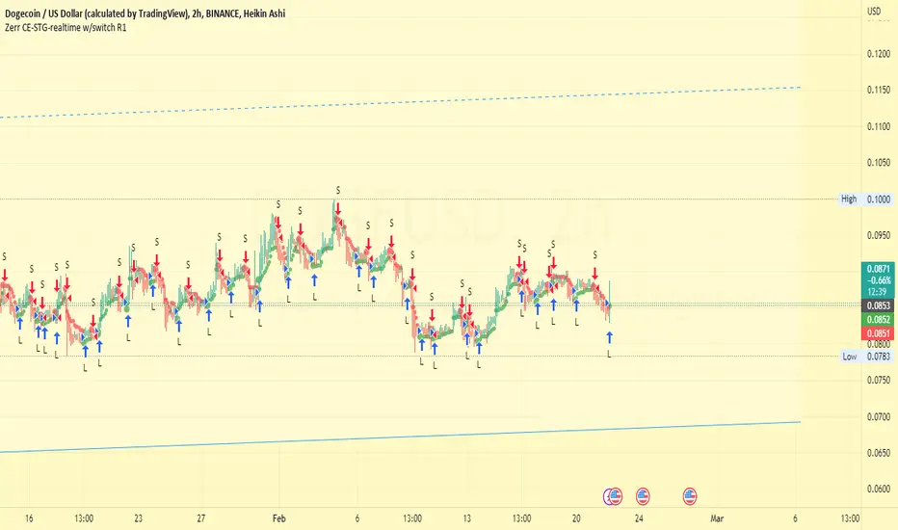
Task: Click the 0.0700 price axis label
Action: tap(879, 416)
